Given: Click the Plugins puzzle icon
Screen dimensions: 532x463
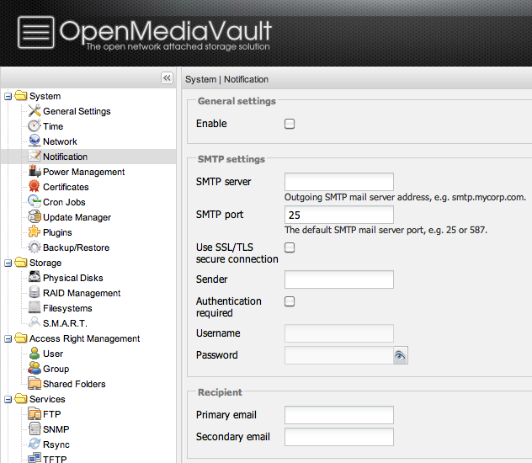Looking at the screenshot, I should tap(35, 232).
